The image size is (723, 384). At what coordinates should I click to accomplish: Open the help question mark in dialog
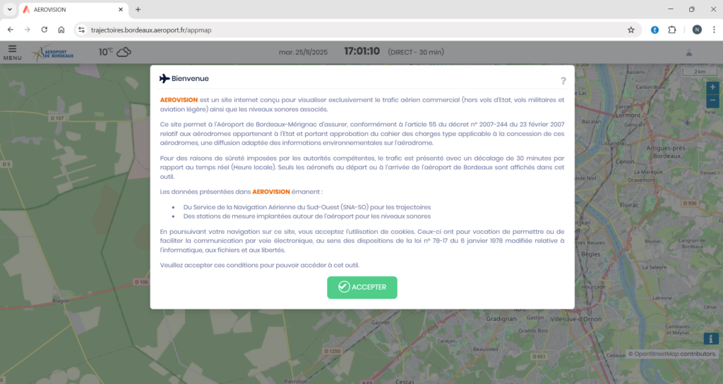point(563,81)
